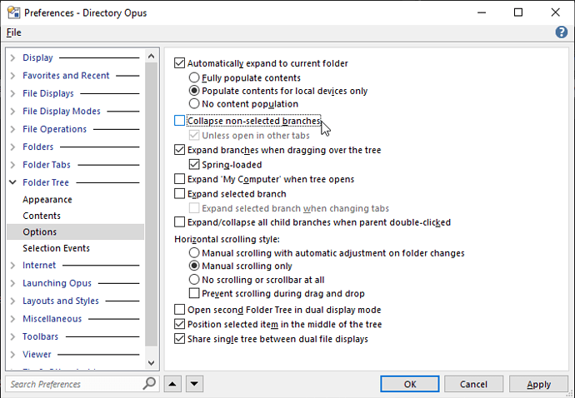Click the category list scrollbar thumb
The width and height of the screenshot is (575, 398).
151,204
